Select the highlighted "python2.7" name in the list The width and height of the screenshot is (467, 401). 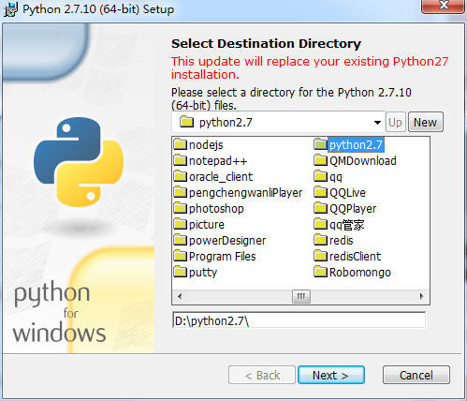[x=356, y=145]
